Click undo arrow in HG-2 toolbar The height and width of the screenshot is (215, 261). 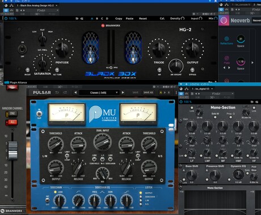pos(77,19)
